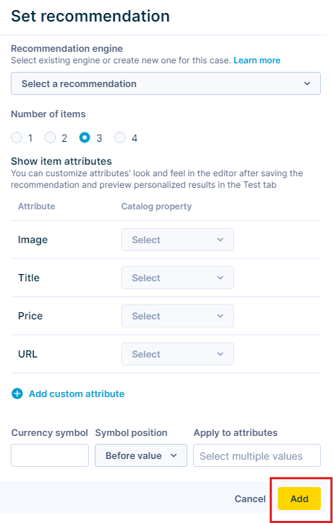Click the chevron arrow in Title row
333x523 pixels.
tap(220, 278)
